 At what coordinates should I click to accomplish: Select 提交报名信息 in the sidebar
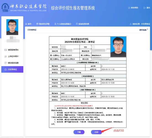(x=12, y=63)
